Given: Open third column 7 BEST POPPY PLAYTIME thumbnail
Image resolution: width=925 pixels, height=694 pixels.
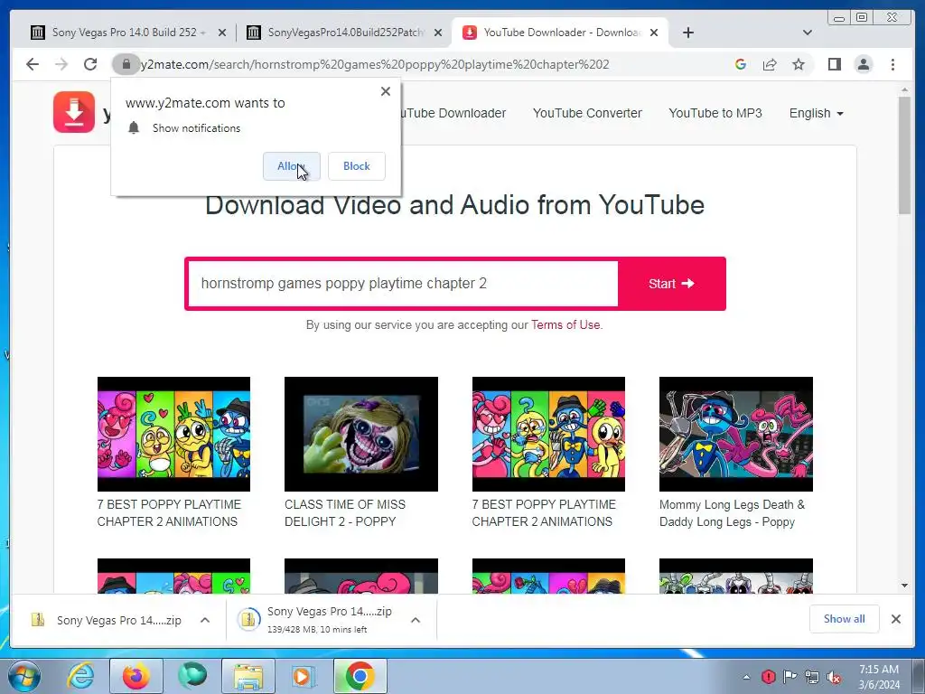Looking at the screenshot, I should [x=548, y=434].
